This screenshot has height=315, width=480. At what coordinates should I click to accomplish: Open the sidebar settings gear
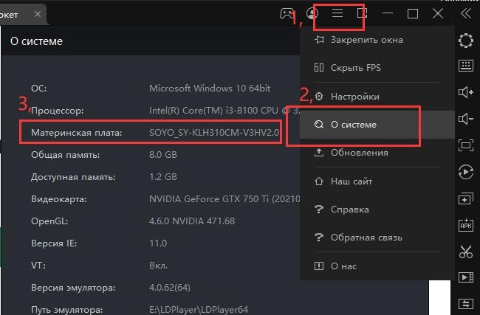[x=465, y=40]
